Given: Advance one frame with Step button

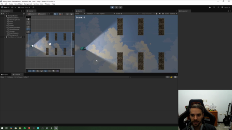Looking at the screenshot, I should tap(120, 7).
